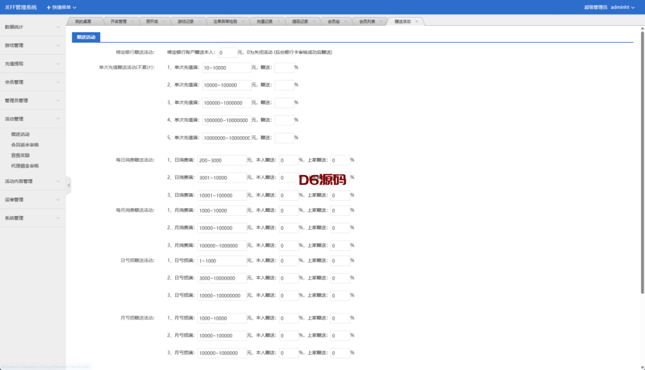
Task: Collapse the 活动管理 sidebar section
Action: tap(33, 118)
